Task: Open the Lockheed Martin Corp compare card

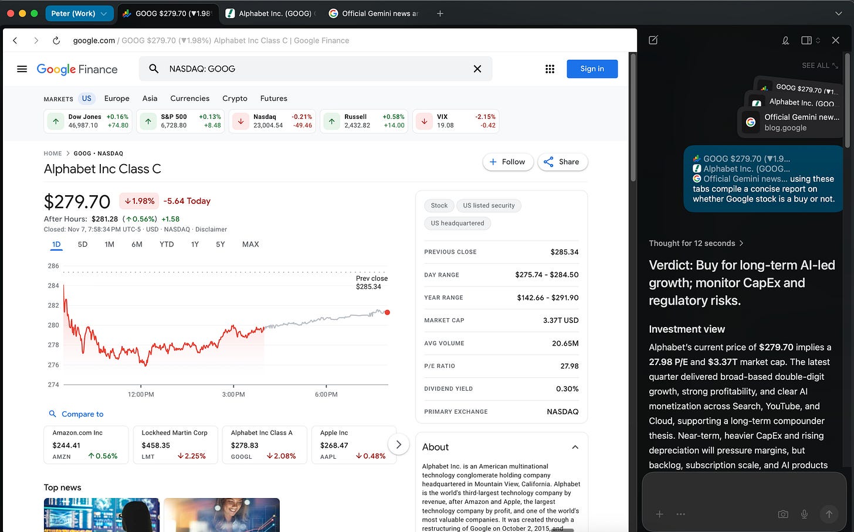Action: [x=175, y=445]
